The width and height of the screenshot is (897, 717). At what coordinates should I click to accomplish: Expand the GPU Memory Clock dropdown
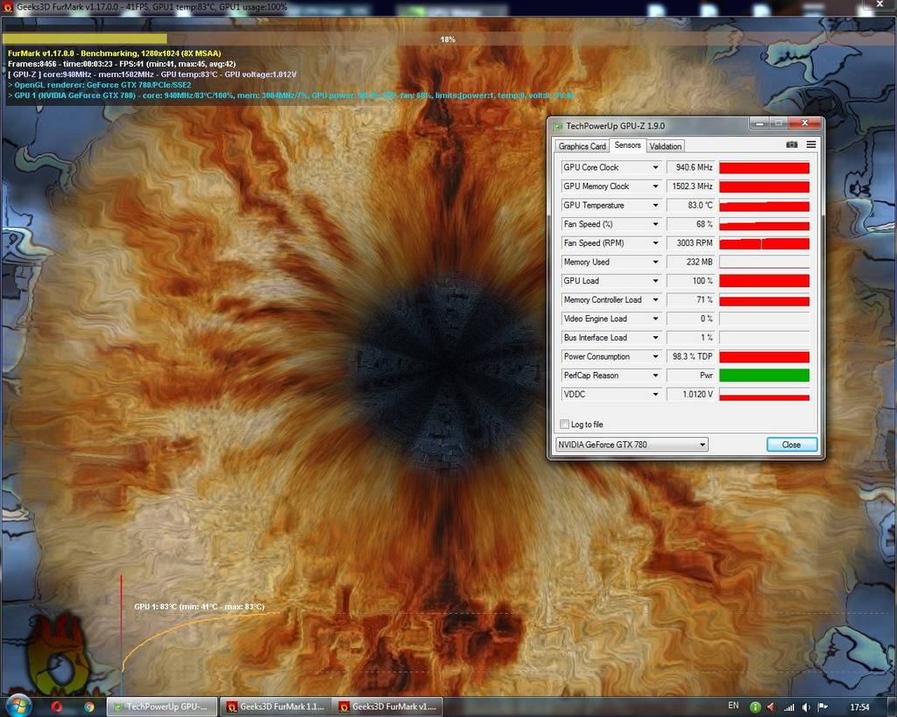tap(655, 186)
